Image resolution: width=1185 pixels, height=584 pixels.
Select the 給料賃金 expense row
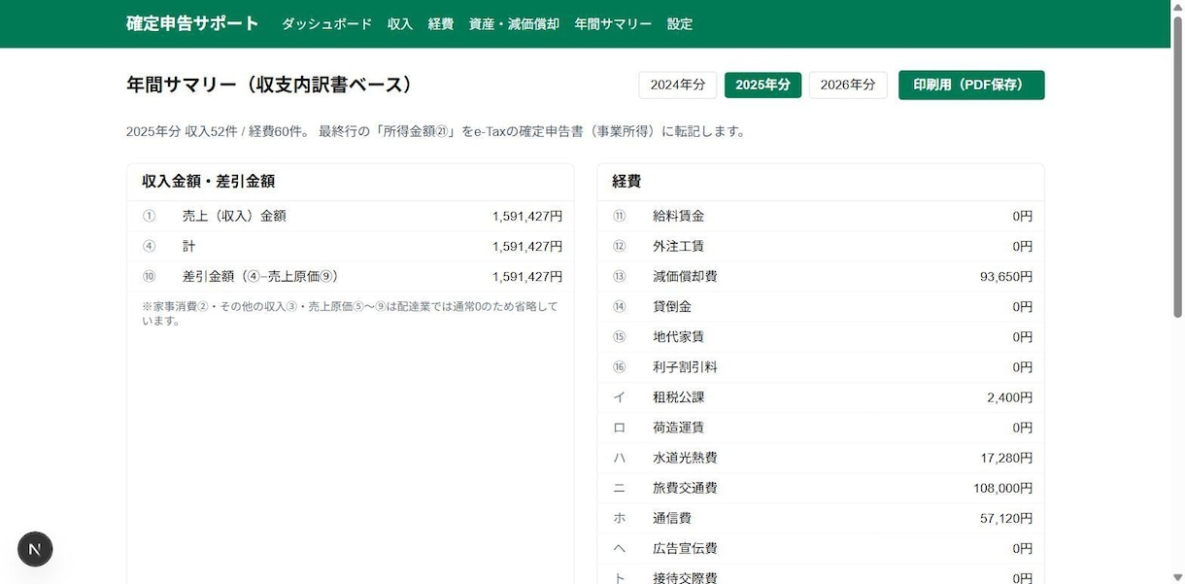[821, 216]
